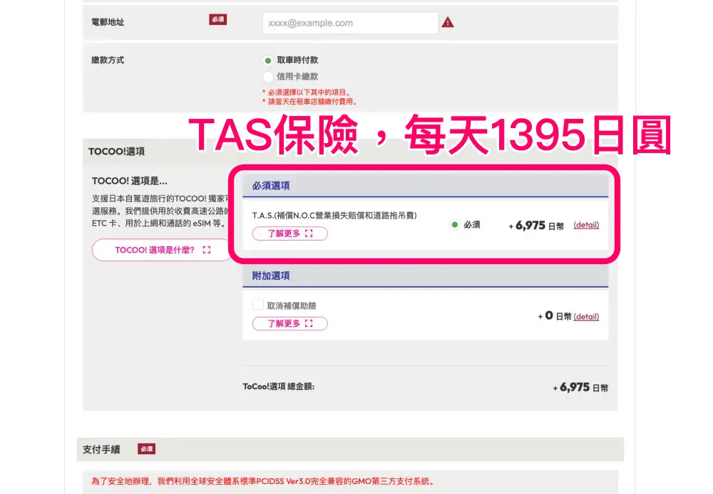Click the 必須 badge next to 支付手續
713x494 pixels.
[147, 449]
